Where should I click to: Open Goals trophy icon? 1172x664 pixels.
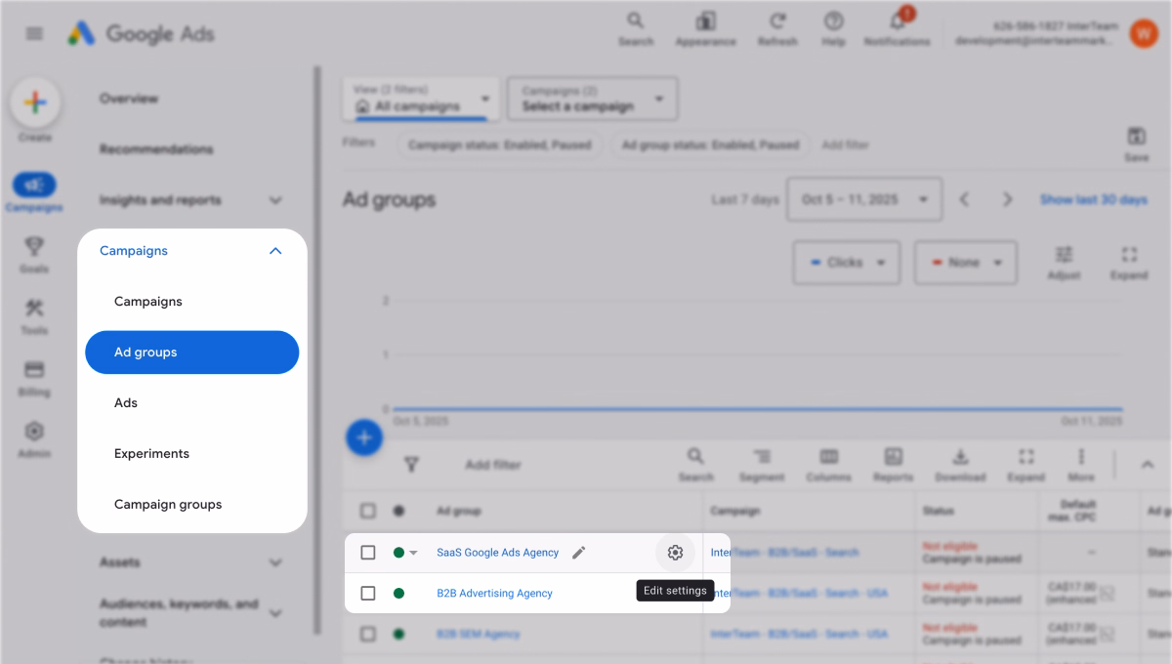pos(34,246)
